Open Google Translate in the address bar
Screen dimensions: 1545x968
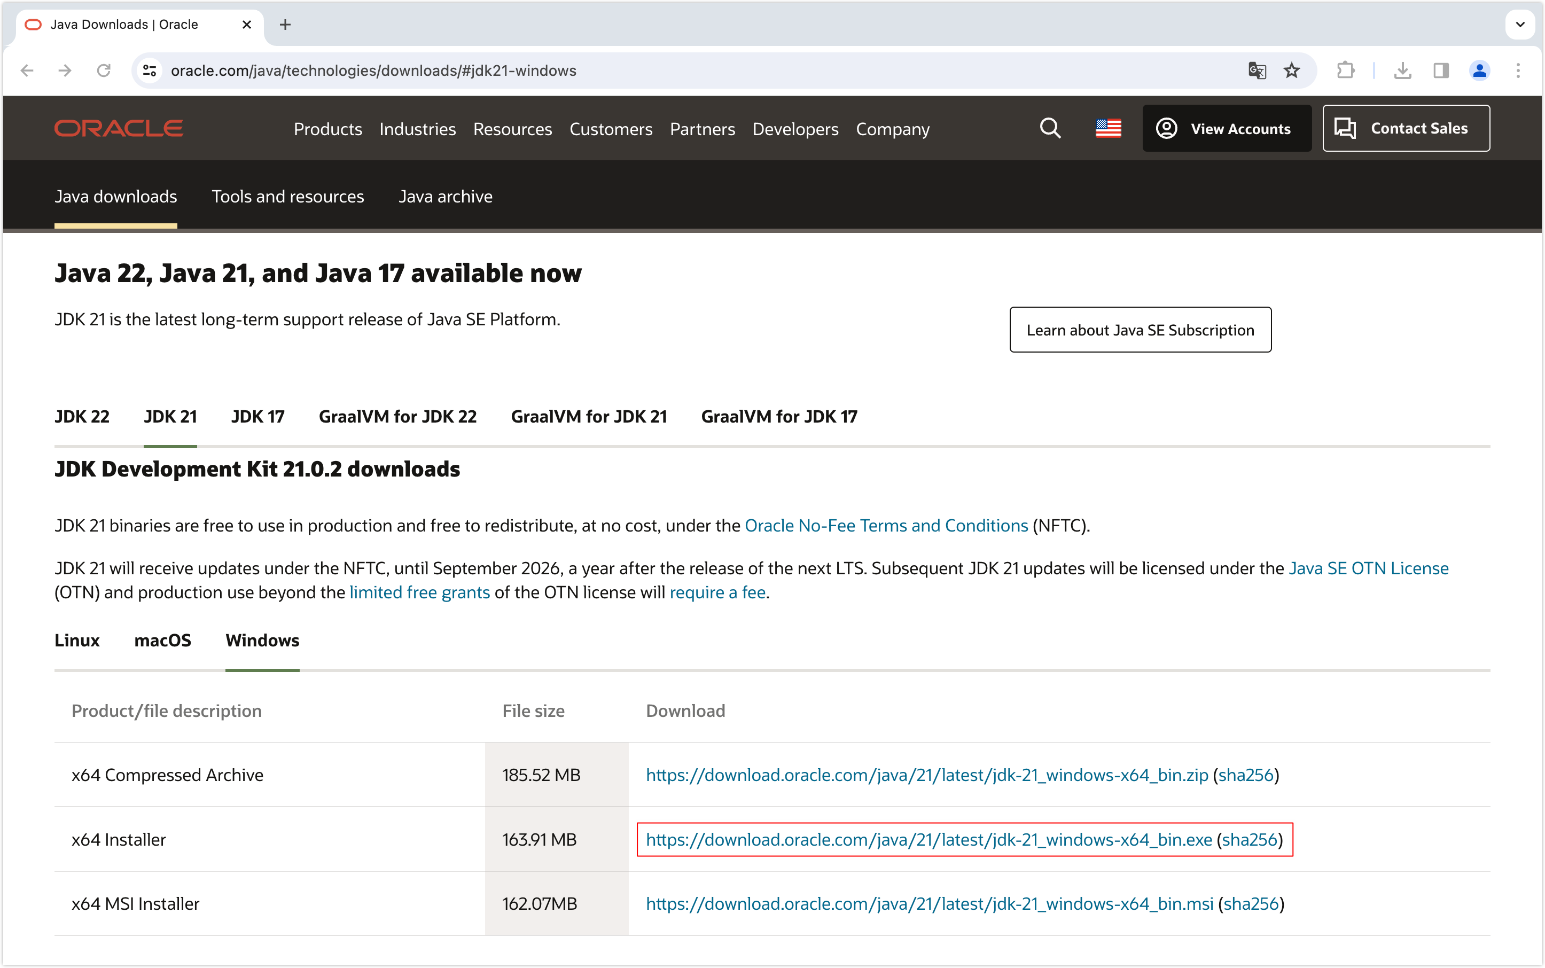point(1256,71)
